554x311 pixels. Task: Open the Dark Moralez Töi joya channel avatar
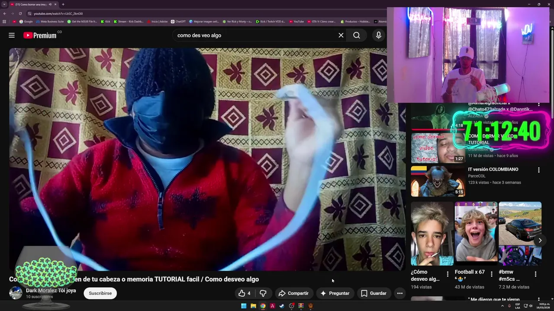pyautogui.click(x=16, y=293)
